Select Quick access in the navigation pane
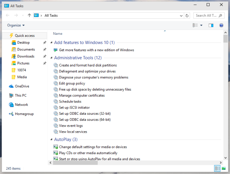 click(x=25, y=36)
